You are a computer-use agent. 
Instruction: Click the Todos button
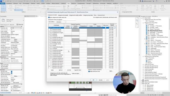click(x=52, y=70)
